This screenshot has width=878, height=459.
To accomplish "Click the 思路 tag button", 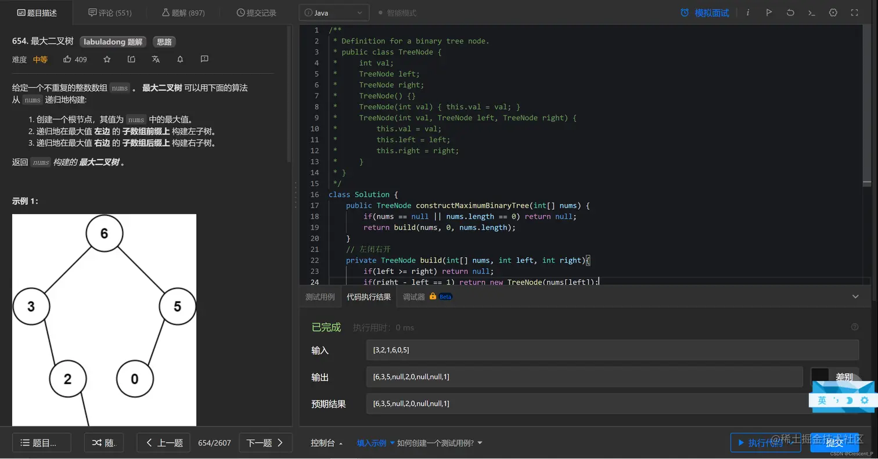I will pyautogui.click(x=164, y=42).
